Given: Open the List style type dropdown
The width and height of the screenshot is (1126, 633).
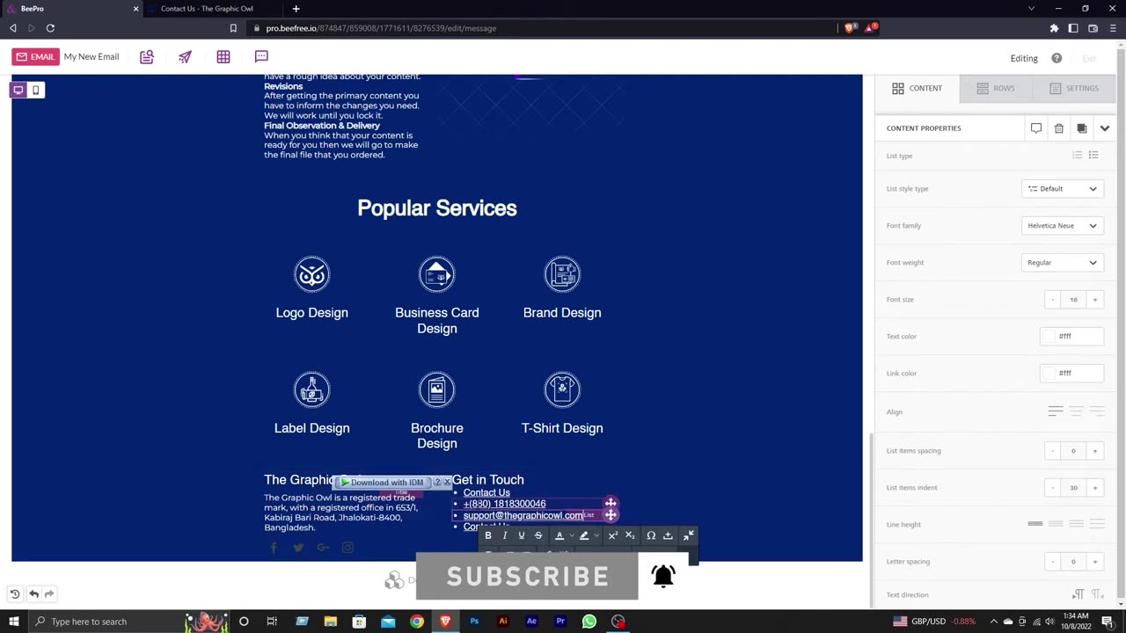Looking at the screenshot, I should 1063,189.
